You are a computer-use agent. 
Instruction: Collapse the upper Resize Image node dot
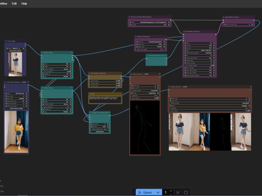pyautogui.click(x=42, y=53)
